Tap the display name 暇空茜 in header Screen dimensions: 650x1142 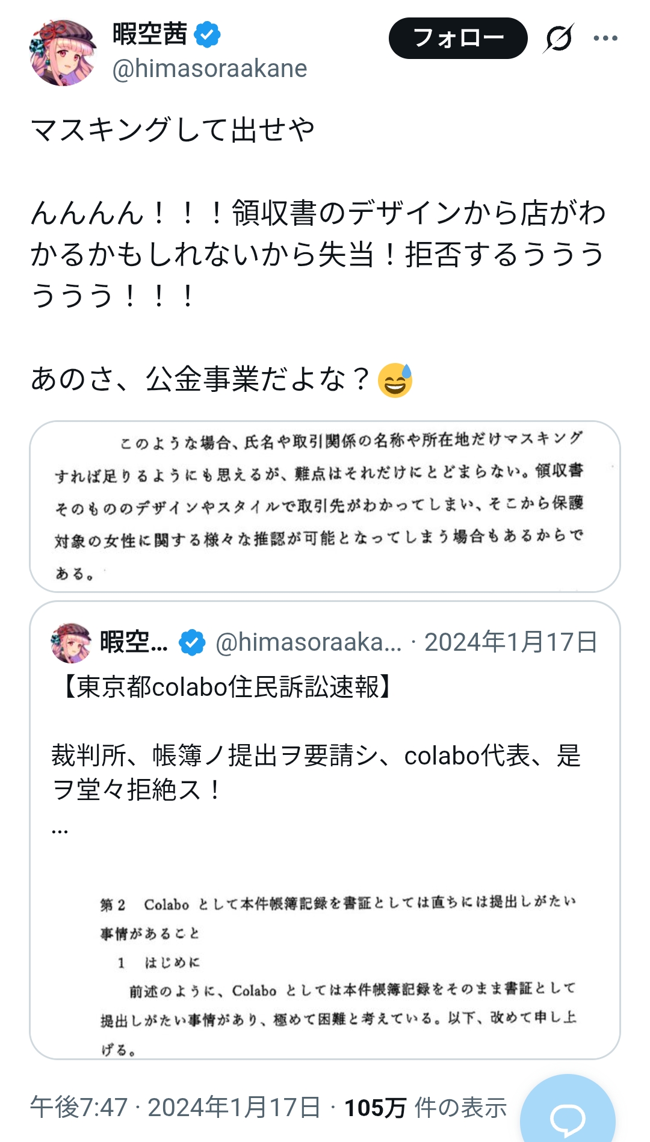pos(150,34)
